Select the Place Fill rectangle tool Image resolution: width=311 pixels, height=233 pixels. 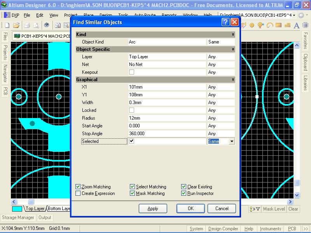click(278, 25)
